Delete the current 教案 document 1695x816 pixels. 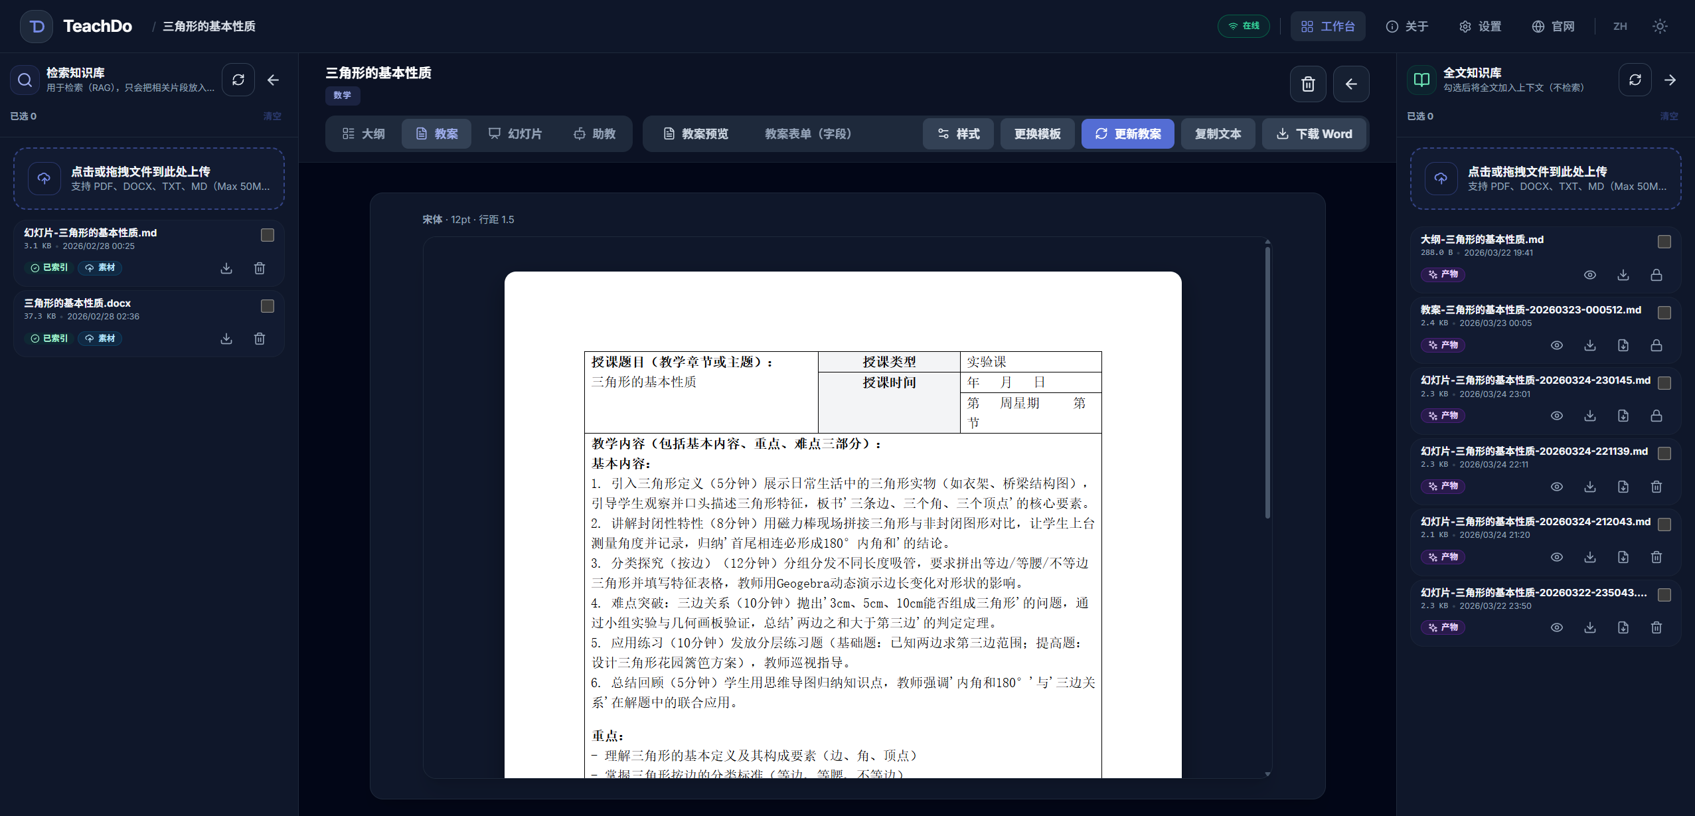coord(1307,84)
